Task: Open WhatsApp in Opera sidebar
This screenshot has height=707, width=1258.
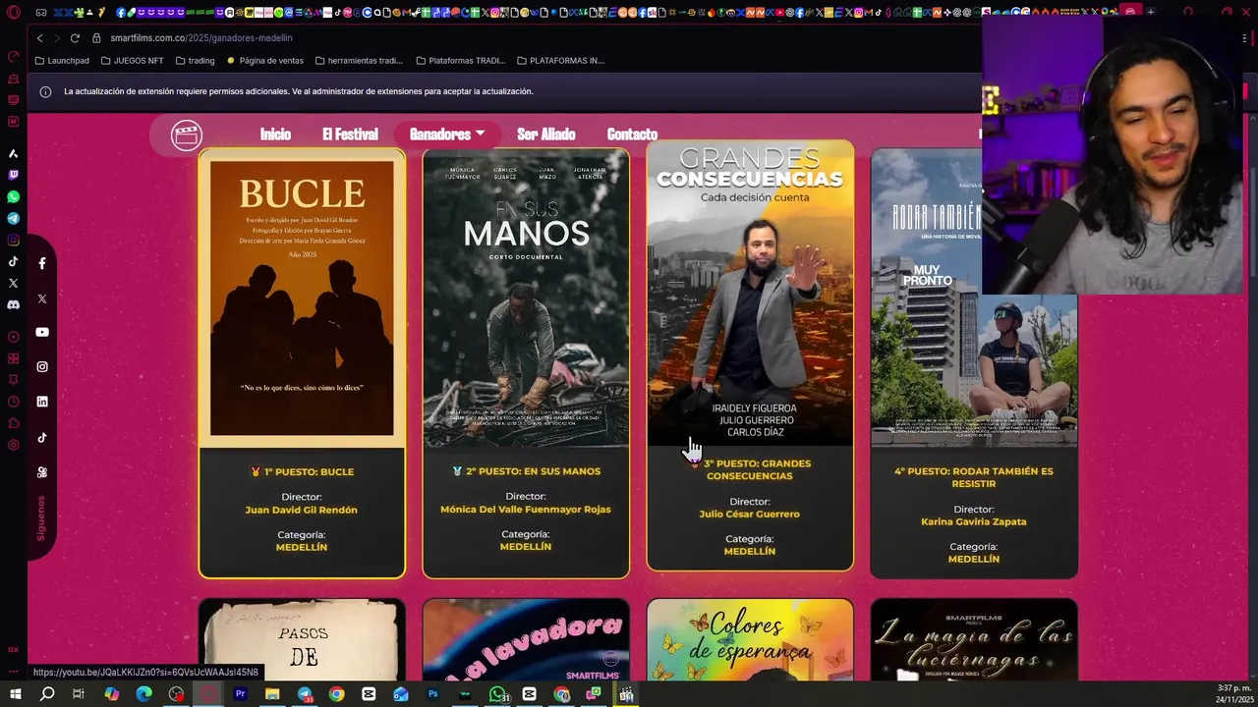Action: click(x=13, y=196)
